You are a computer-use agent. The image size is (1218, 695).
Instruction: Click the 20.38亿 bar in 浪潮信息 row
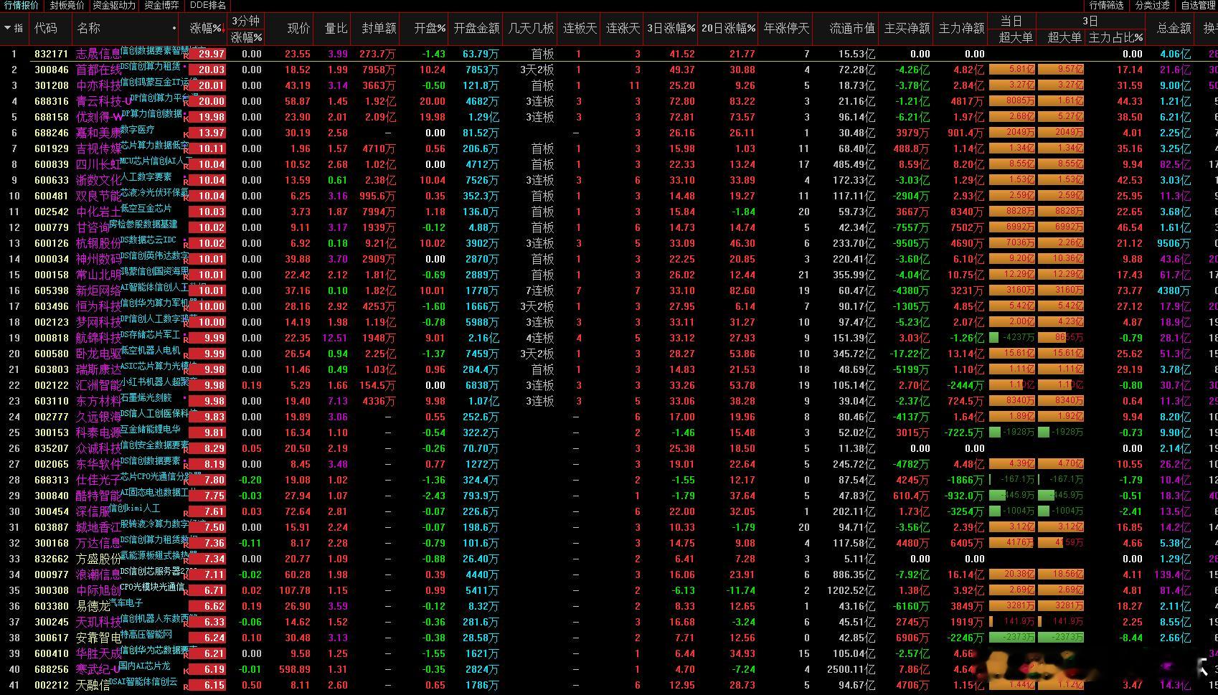pos(1011,575)
